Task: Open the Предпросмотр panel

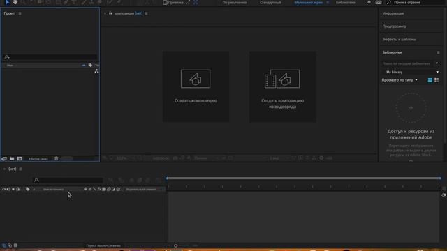Action: click(395, 26)
